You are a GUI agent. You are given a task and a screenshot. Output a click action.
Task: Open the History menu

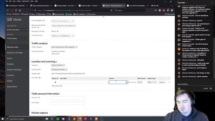pyautogui.click(x=19, y=1)
